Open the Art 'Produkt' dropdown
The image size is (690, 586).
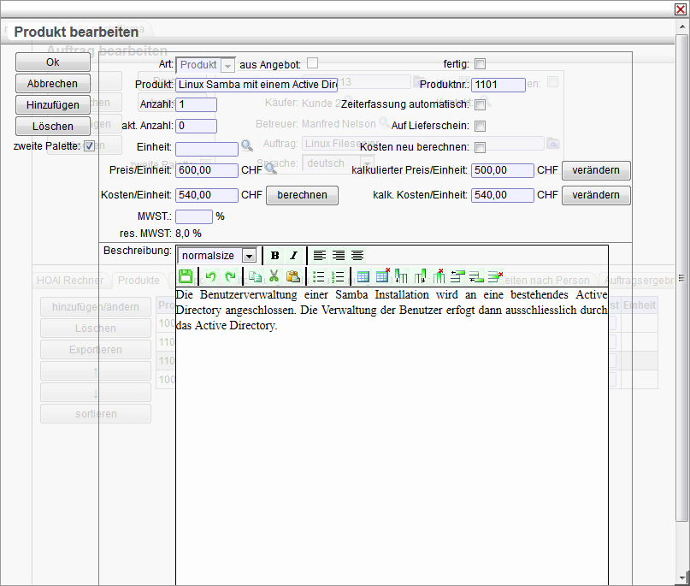pyautogui.click(x=227, y=65)
